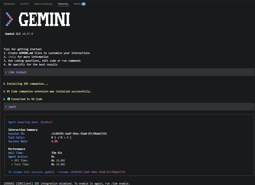Click the 'Connected to VS Code' text
The width and height of the screenshot is (255, 185).
coord(27,99)
